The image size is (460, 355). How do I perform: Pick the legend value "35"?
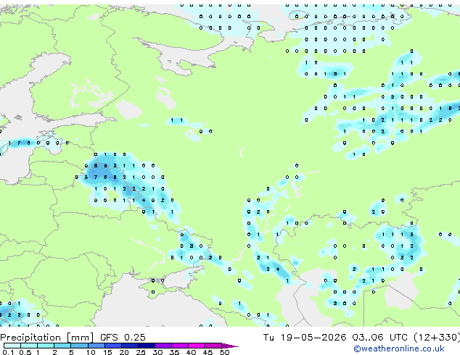click(x=174, y=352)
